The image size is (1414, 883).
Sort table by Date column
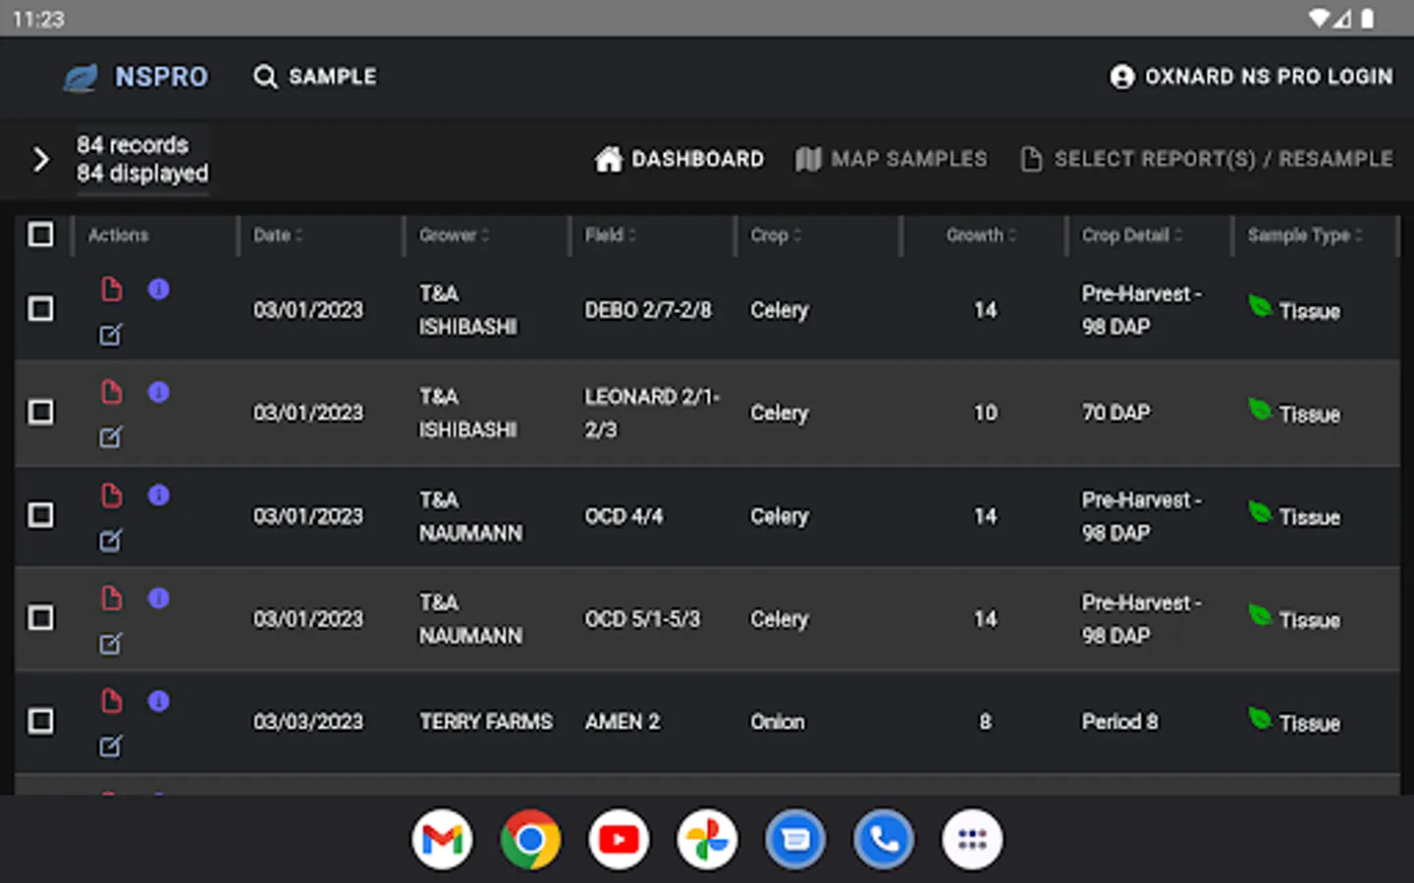278,235
